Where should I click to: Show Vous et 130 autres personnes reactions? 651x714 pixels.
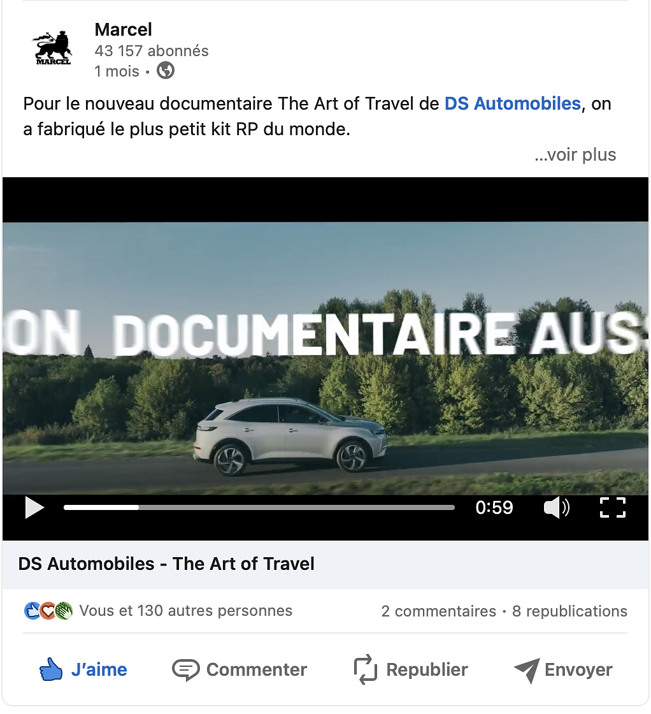tap(185, 611)
